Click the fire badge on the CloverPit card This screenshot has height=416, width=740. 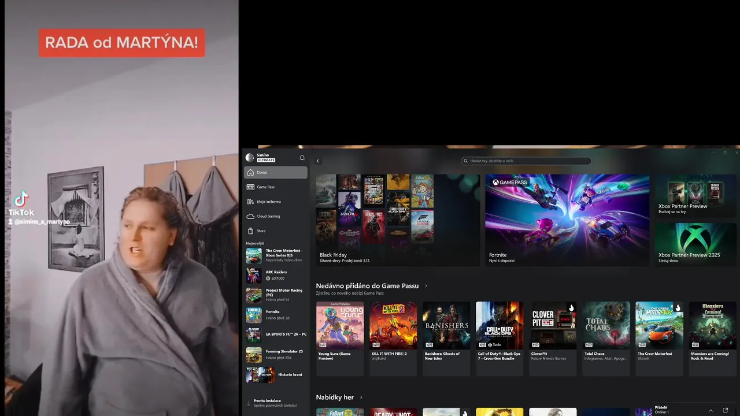click(x=571, y=307)
